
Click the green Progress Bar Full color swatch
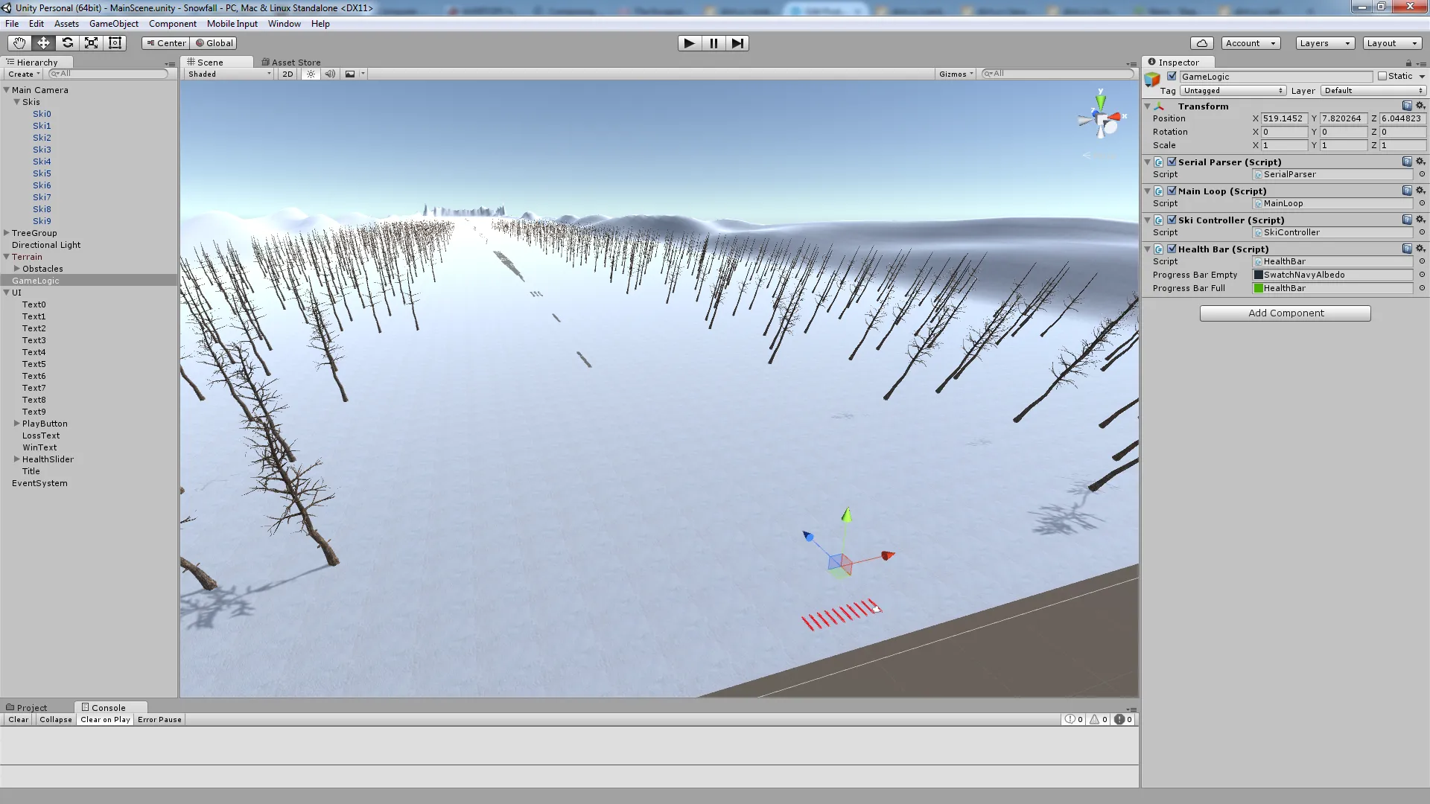tap(1258, 288)
